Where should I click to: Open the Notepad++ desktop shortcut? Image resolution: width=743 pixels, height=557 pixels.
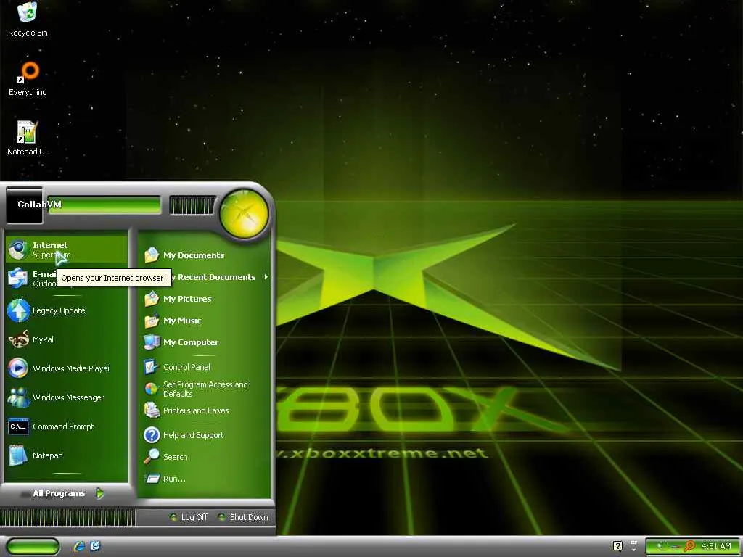pyautogui.click(x=28, y=139)
